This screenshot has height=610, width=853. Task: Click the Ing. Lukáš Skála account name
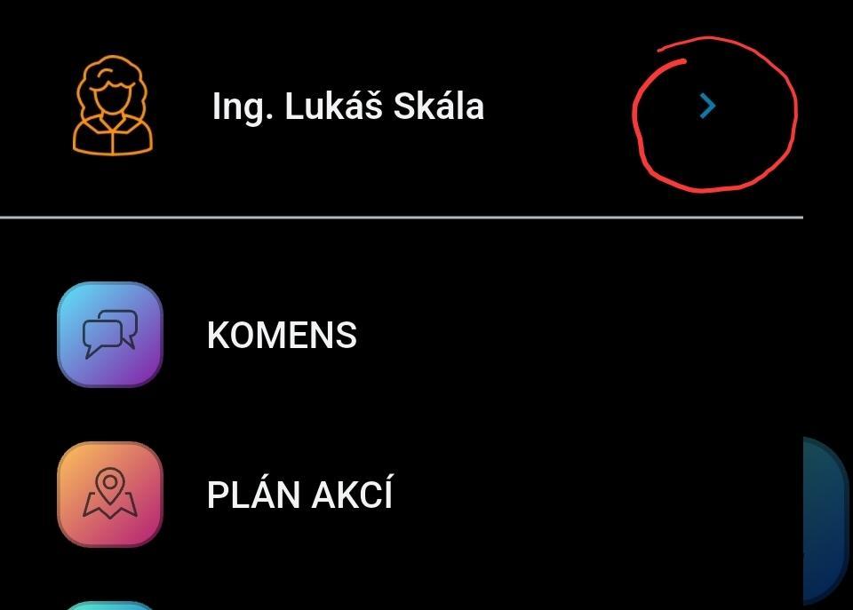click(348, 106)
